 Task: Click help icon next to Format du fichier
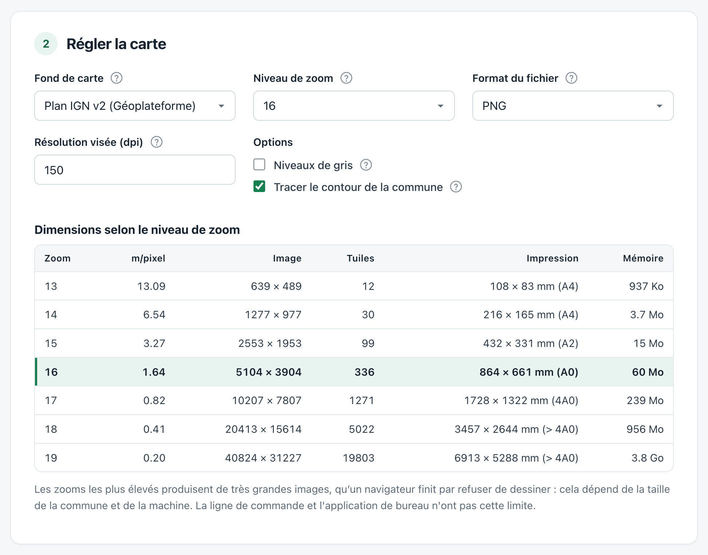571,78
